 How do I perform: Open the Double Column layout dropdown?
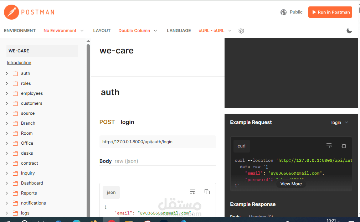tap(138, 31)
